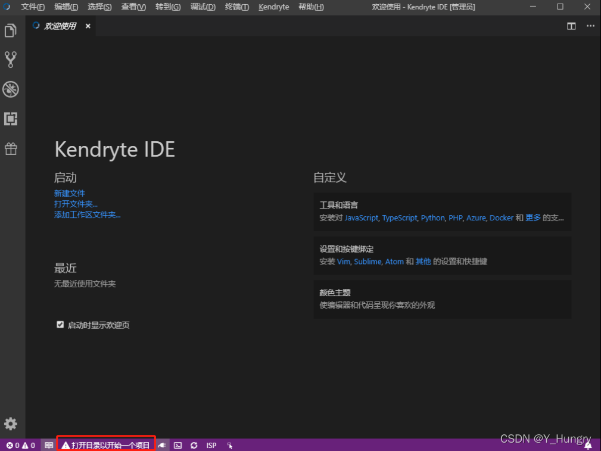Maximize the Kendryte IDE window
Screen dimensions: 601x451
click(560, 7)
